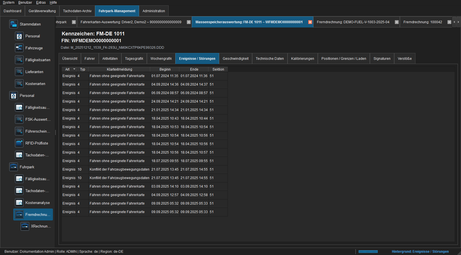Open the Kalibrierungen sub-tab

[303, 59]
